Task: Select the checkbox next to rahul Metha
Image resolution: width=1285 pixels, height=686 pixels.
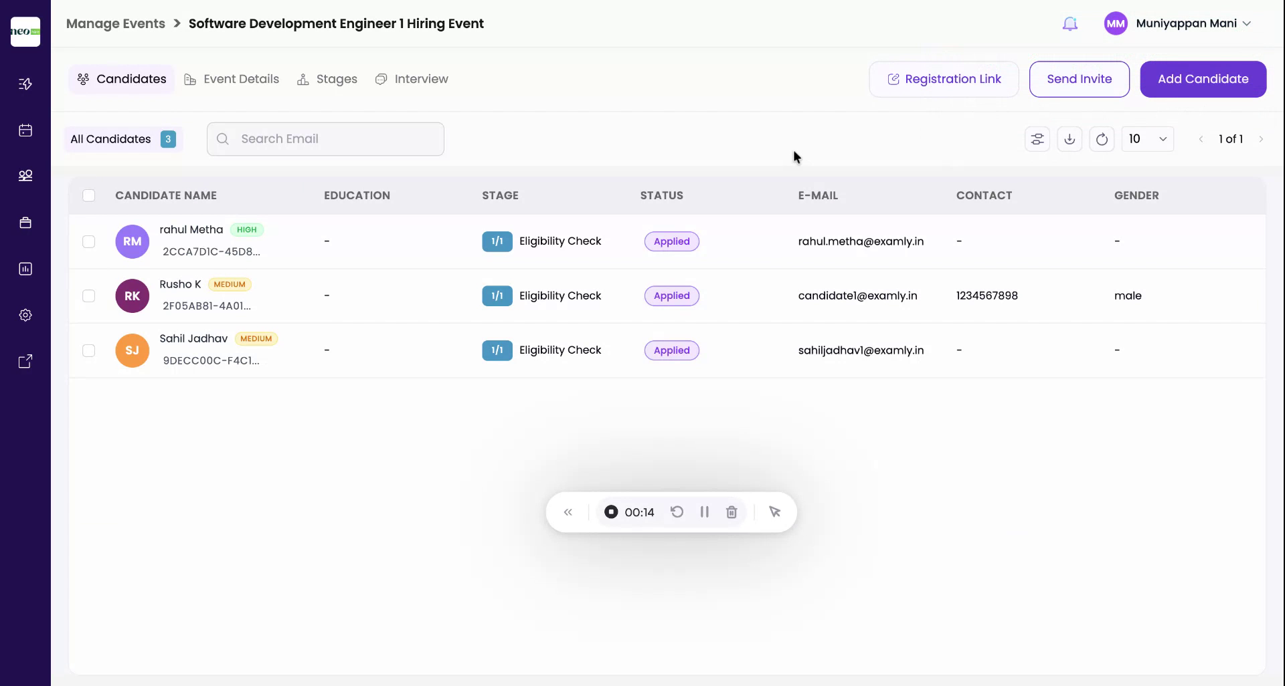Action: (x=89, y=241)
